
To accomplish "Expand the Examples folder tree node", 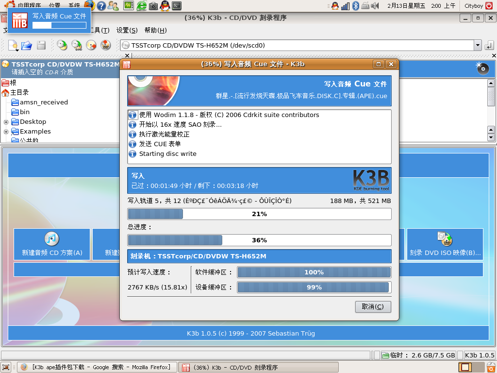I will tap(6, 132).
